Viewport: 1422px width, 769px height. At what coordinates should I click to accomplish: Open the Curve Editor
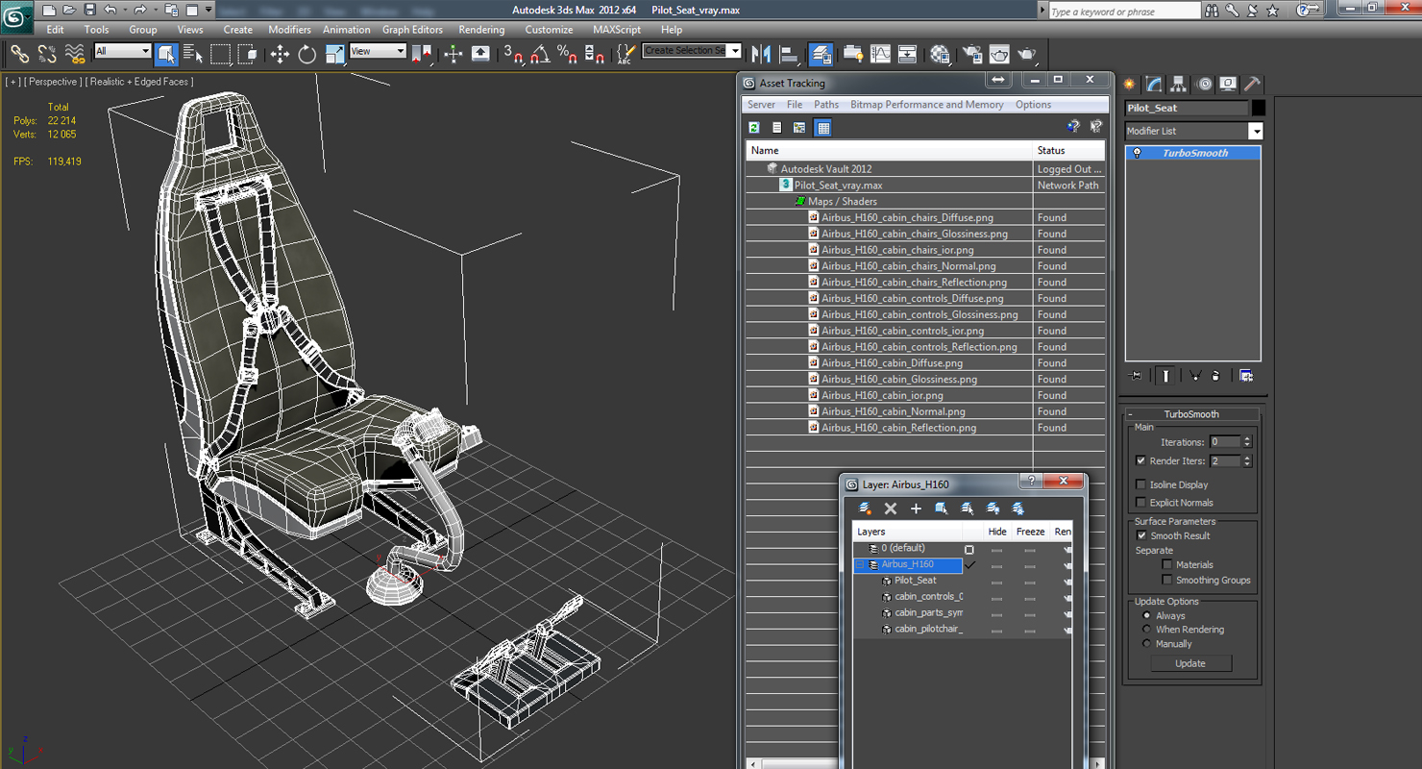pos(880,54)
